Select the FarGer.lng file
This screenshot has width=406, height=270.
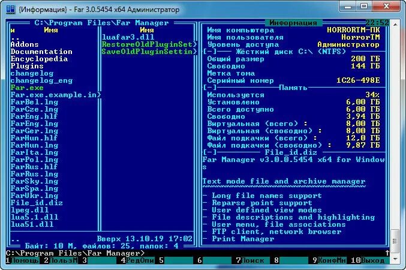[34, 131]
